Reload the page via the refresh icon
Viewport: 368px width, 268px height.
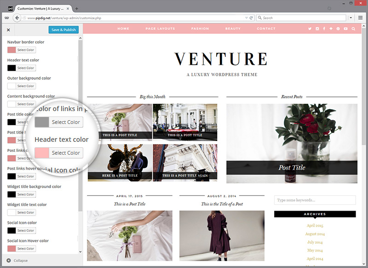tap(251, 18)
